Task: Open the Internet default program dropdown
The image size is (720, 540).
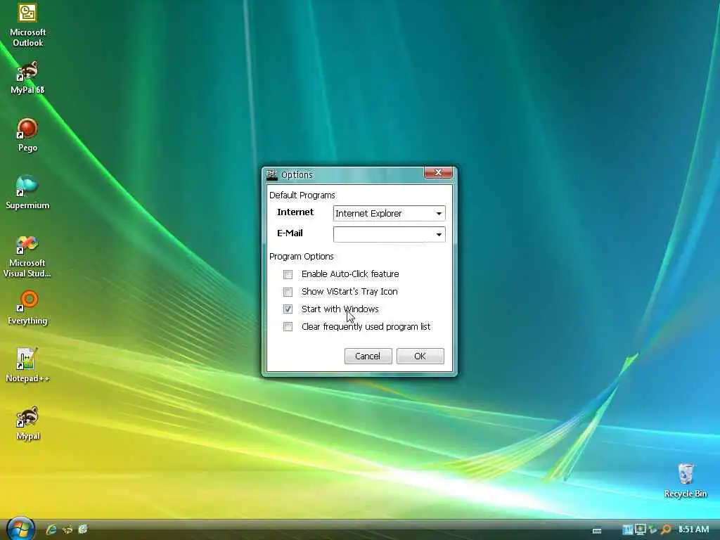Action: tap(389, 214)
